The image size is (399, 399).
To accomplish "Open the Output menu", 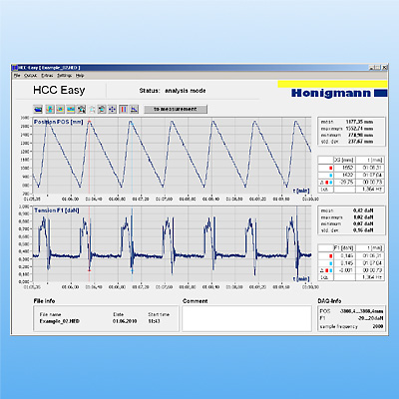I will point(30,76).
